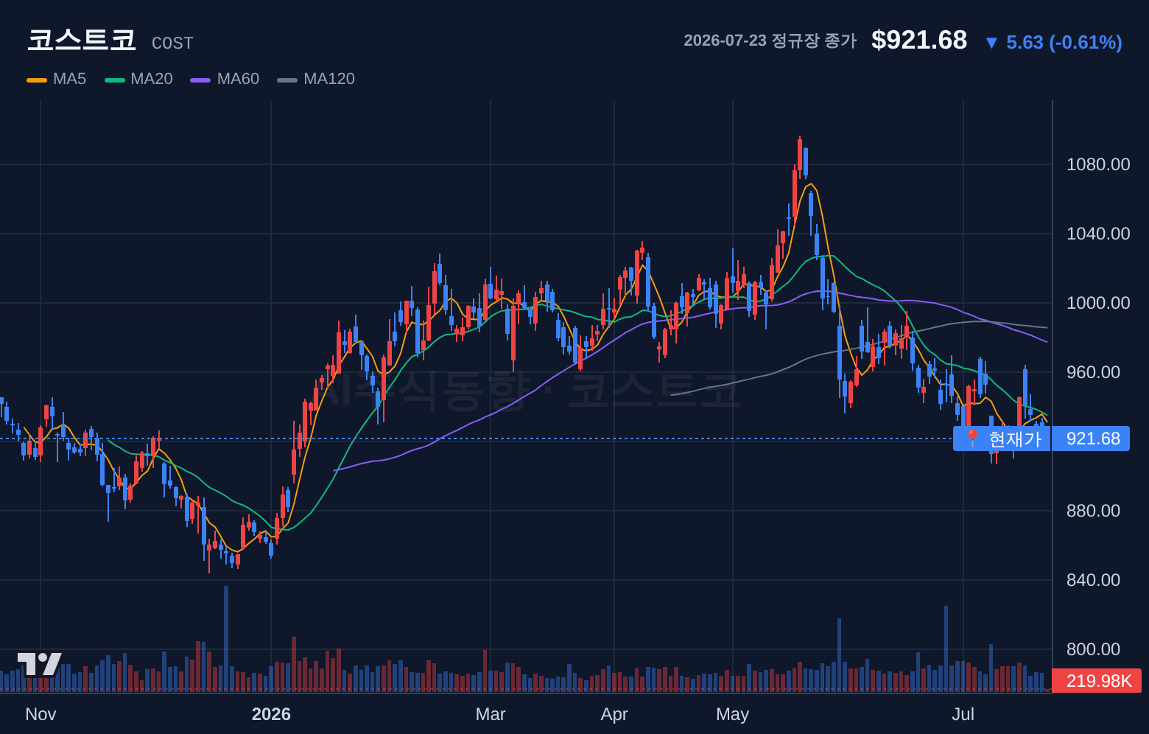Screen dimensions: 1149x734
Task: Click the MA120 gray legend swatch
Action: (x=287, y=80)
